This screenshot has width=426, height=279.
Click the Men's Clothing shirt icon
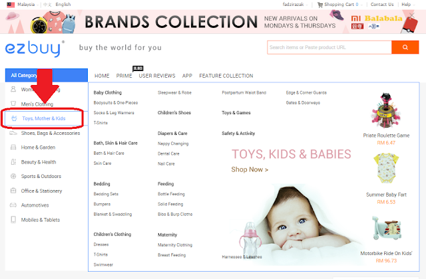[x=13, y=104]
